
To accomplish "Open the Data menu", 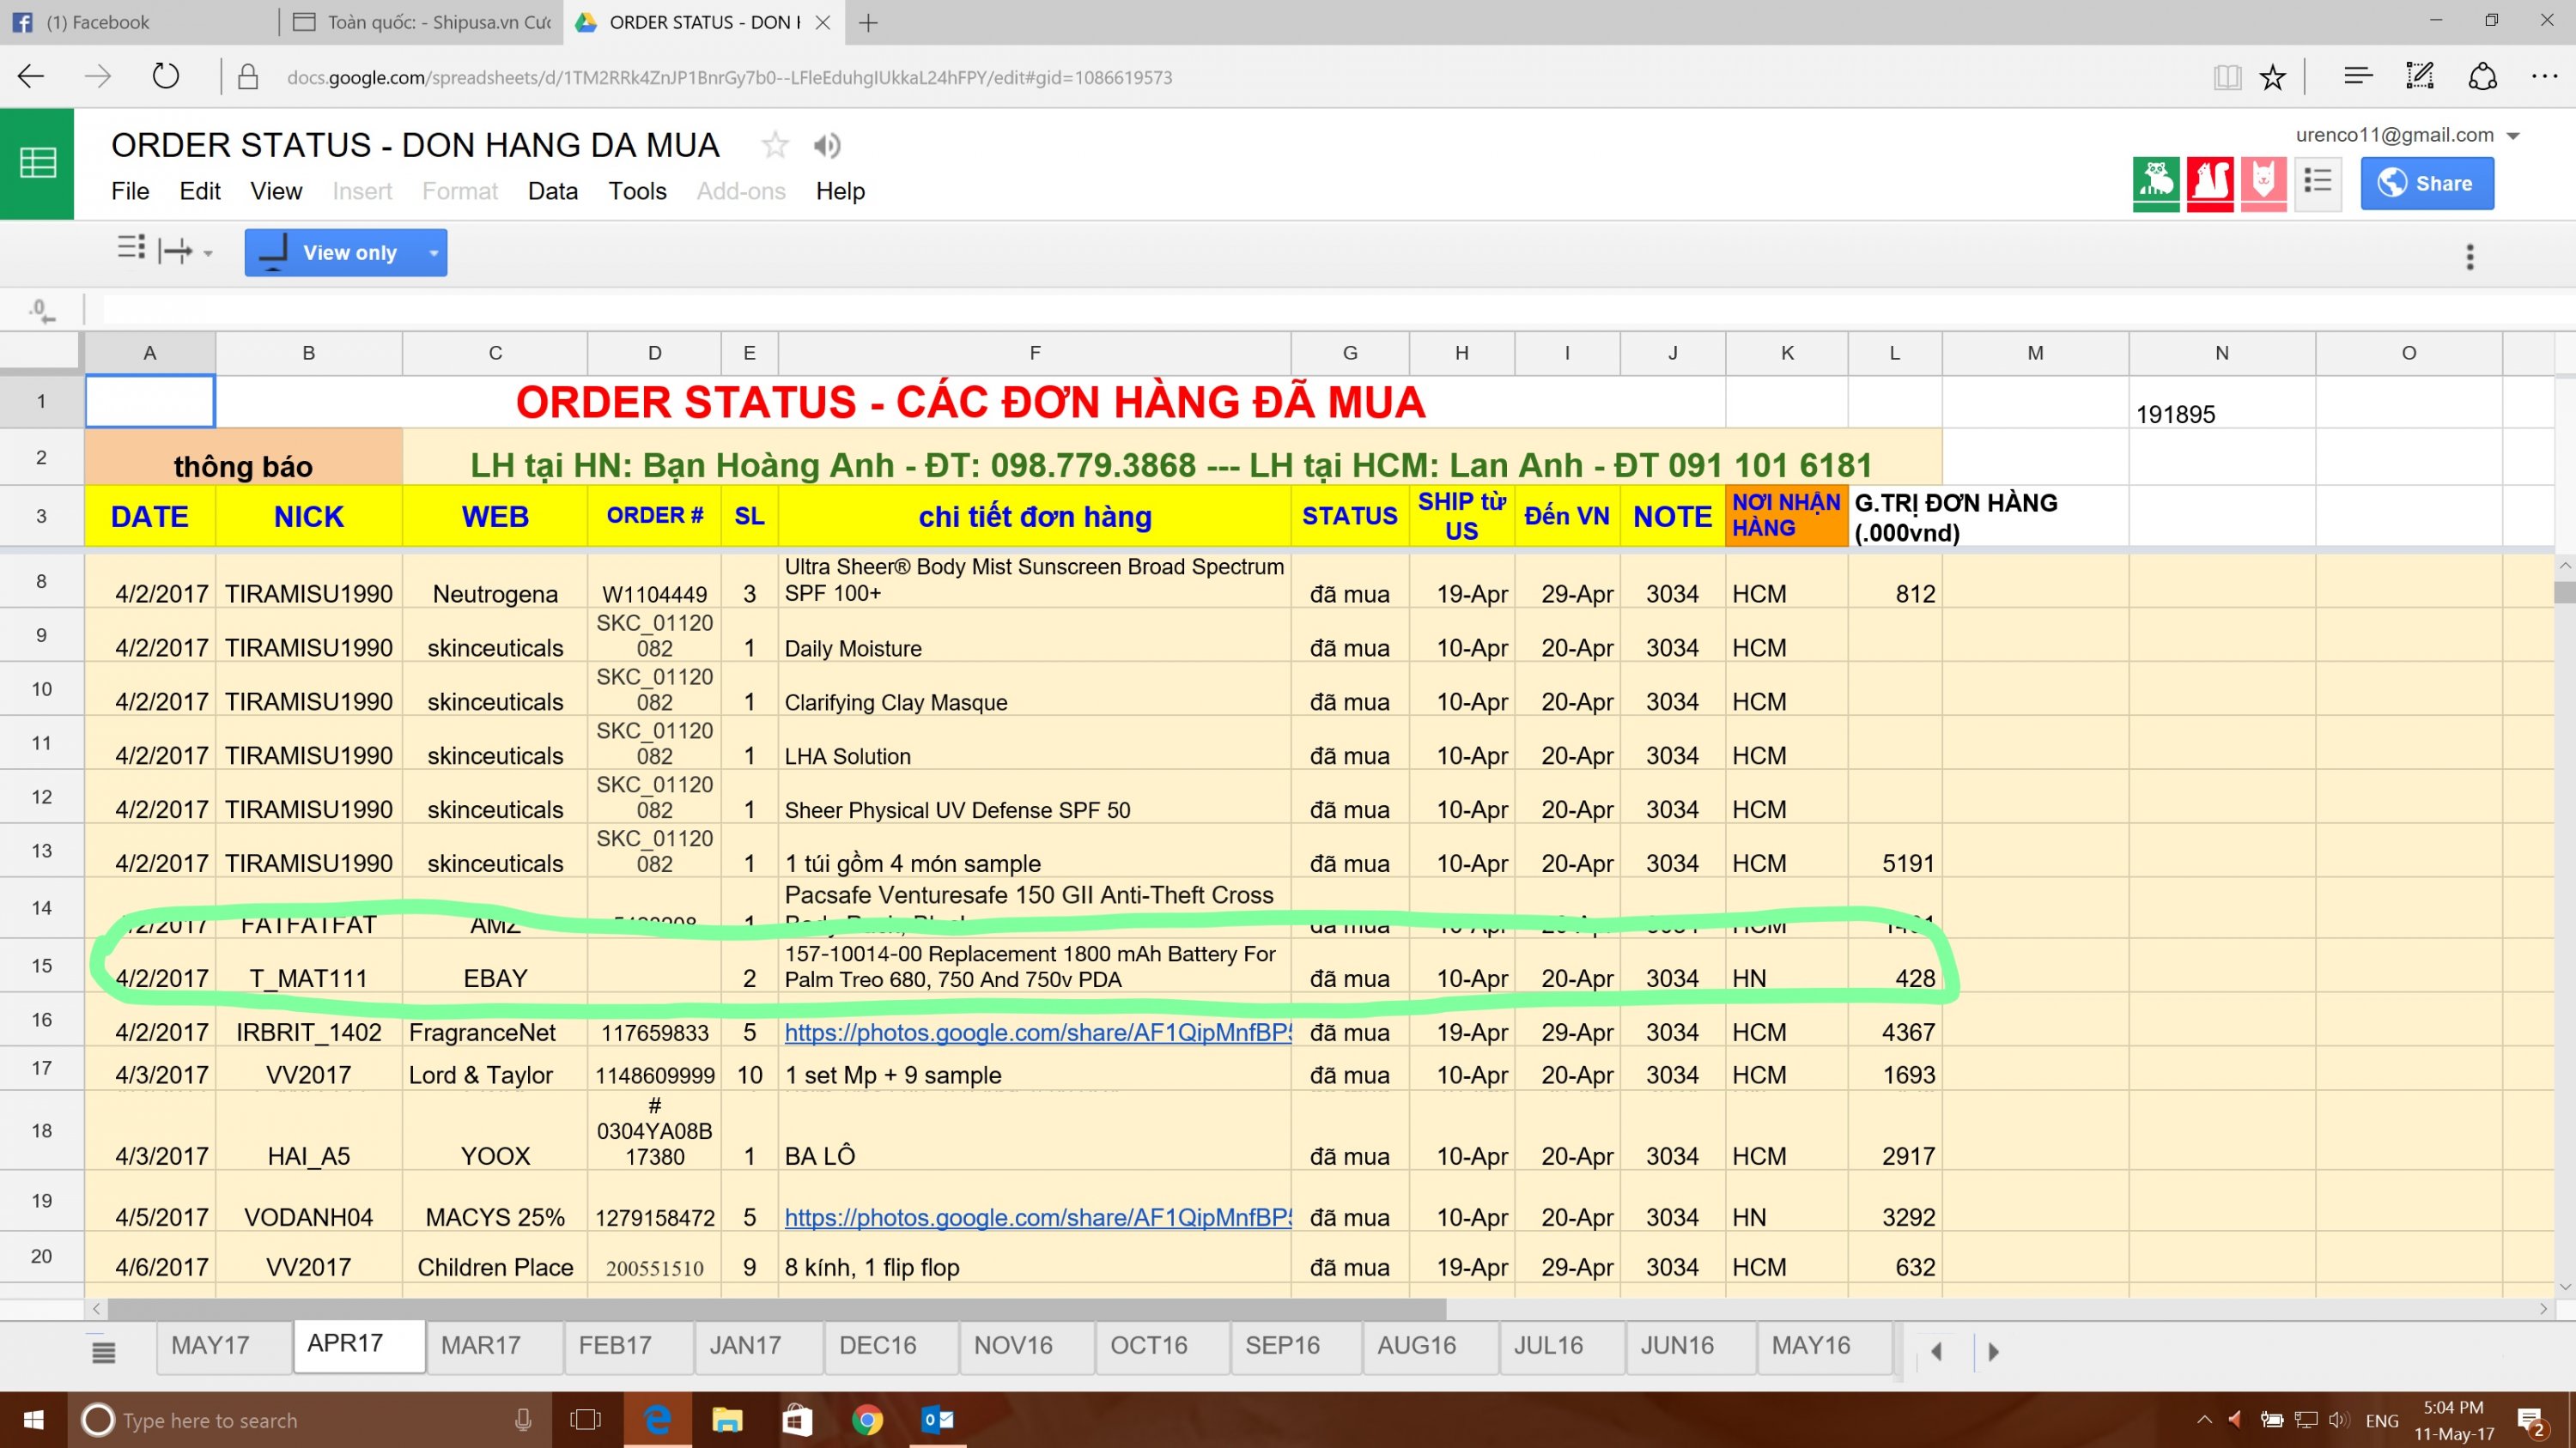I will [x=552, y=191].
